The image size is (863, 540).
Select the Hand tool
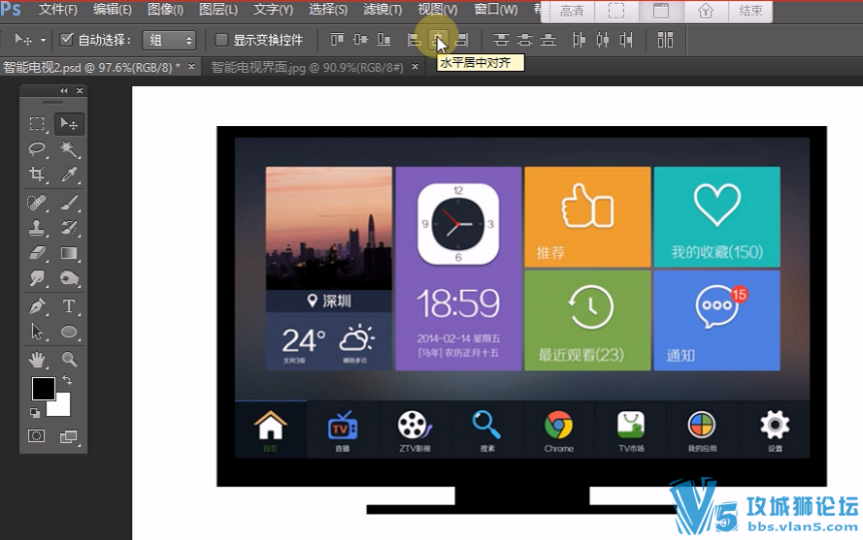click(37, 359)
